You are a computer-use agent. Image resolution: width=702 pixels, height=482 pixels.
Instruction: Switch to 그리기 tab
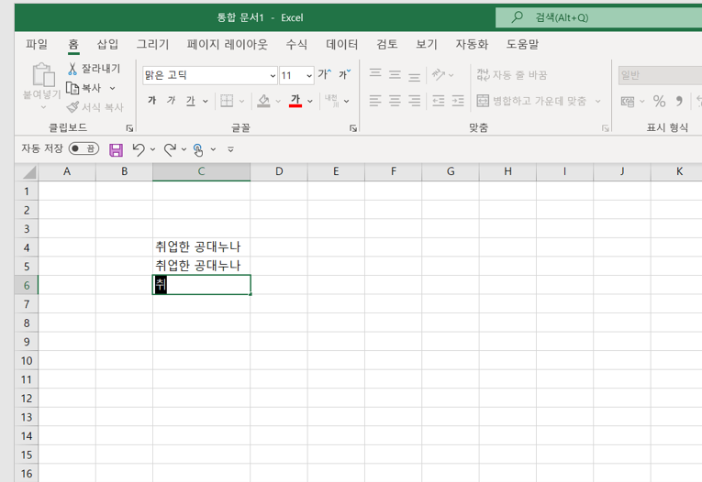coord(152,44)
